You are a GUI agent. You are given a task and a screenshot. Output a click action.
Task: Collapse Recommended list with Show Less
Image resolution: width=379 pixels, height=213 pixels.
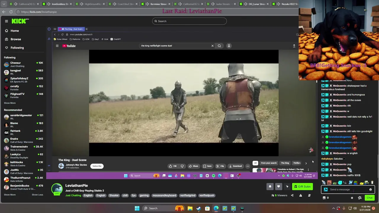point(37,195)
